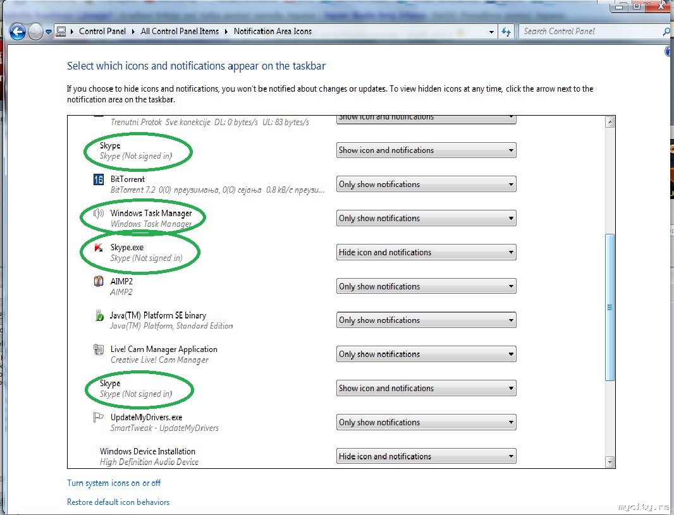This screenshot has width=674, height=515.
Task: Click Control Panel breadcrumb in address bar
Action: (x=102, y=32)
